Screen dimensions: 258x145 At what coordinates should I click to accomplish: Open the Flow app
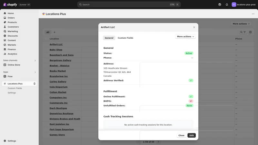coord(10,76)
